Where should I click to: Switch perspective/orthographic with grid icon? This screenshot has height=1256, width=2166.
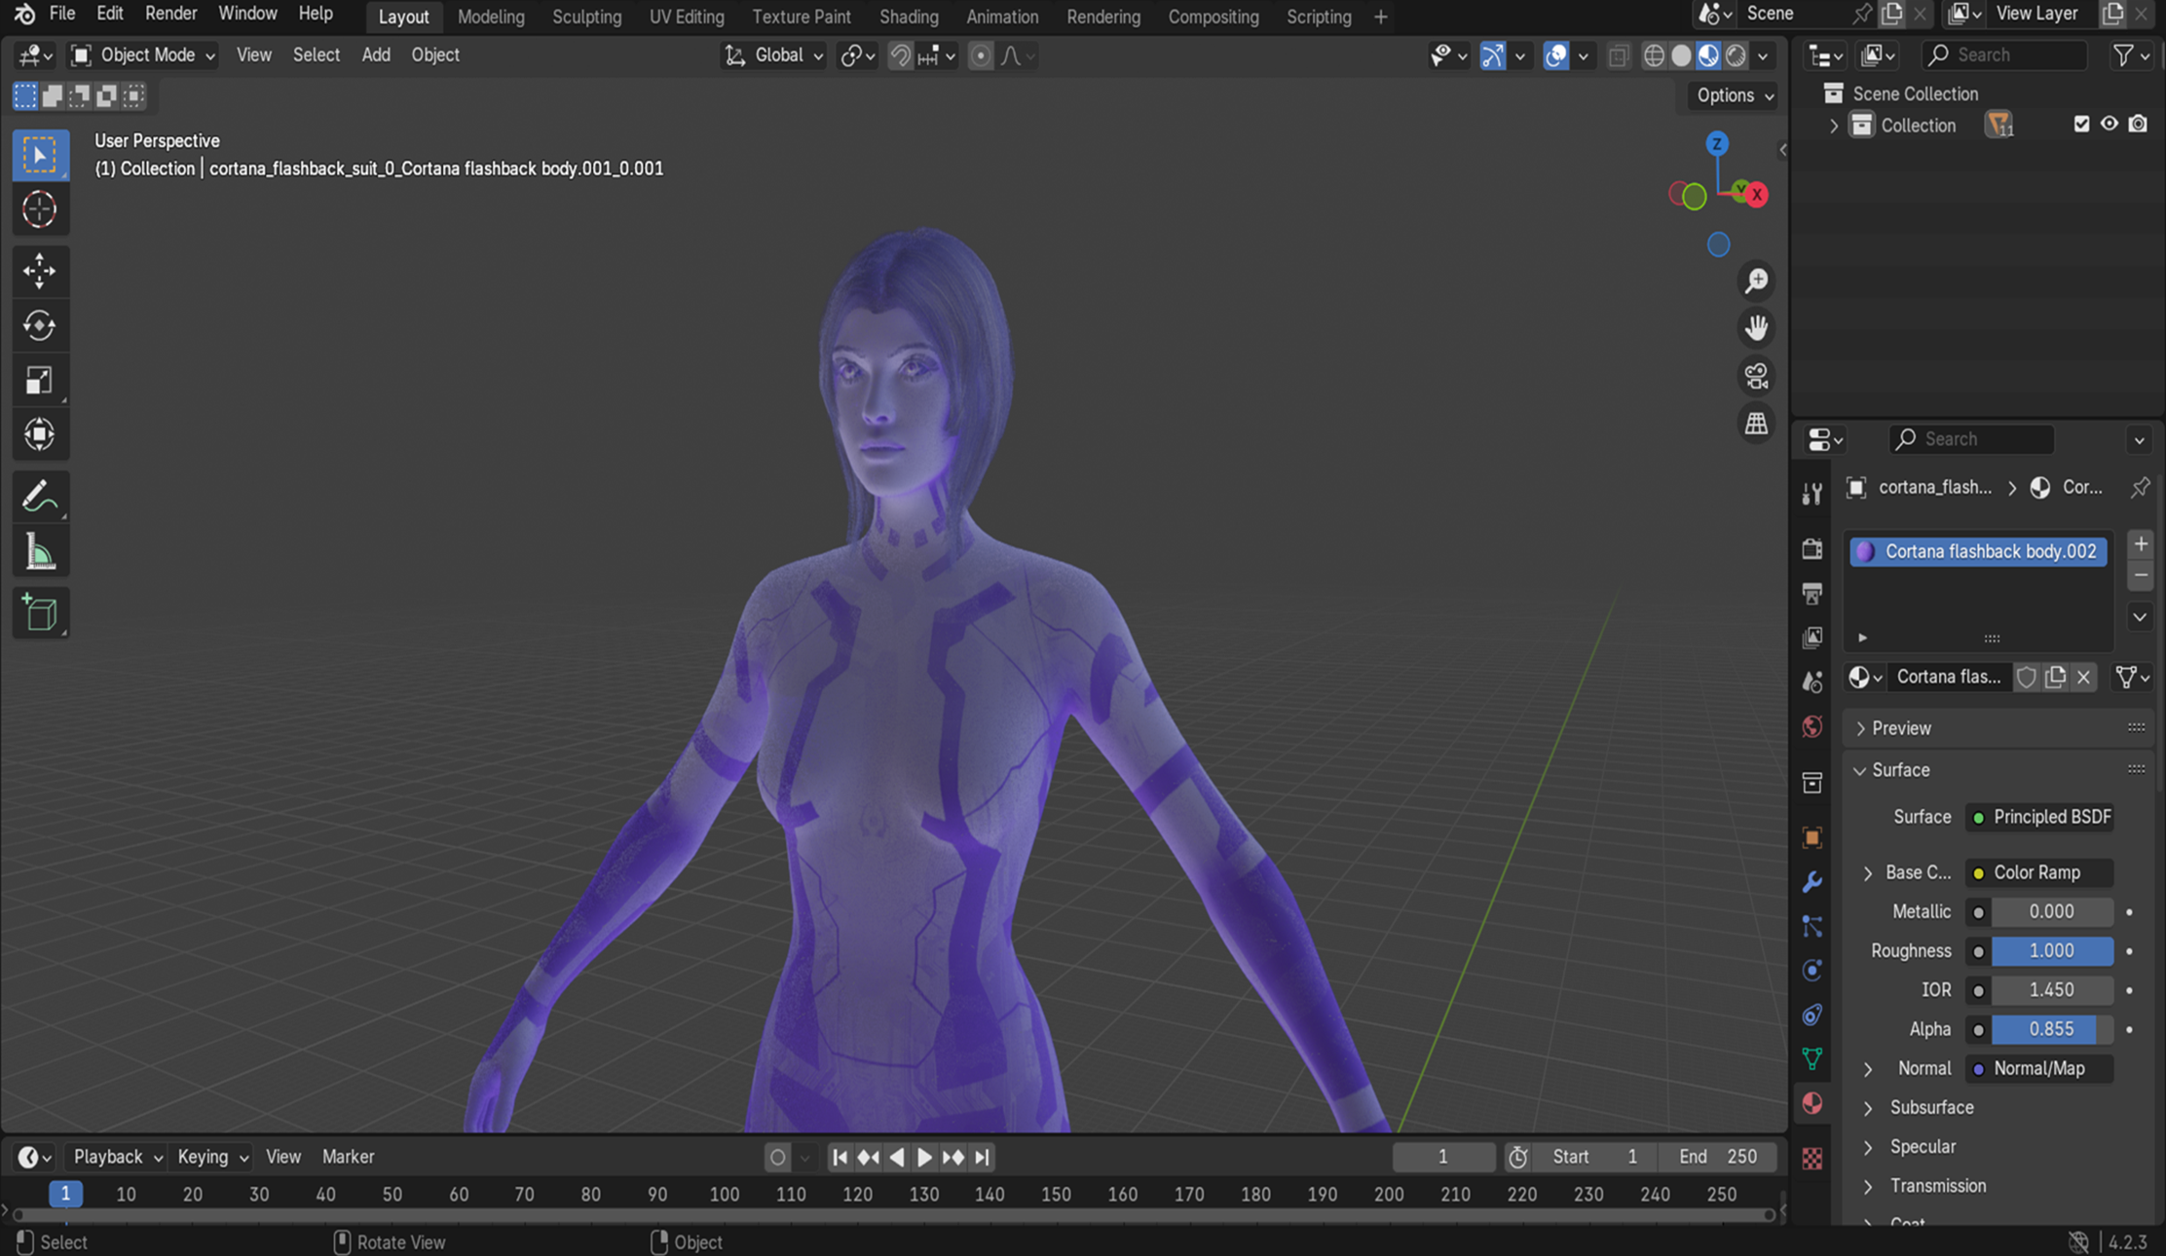coord(1756,424)
